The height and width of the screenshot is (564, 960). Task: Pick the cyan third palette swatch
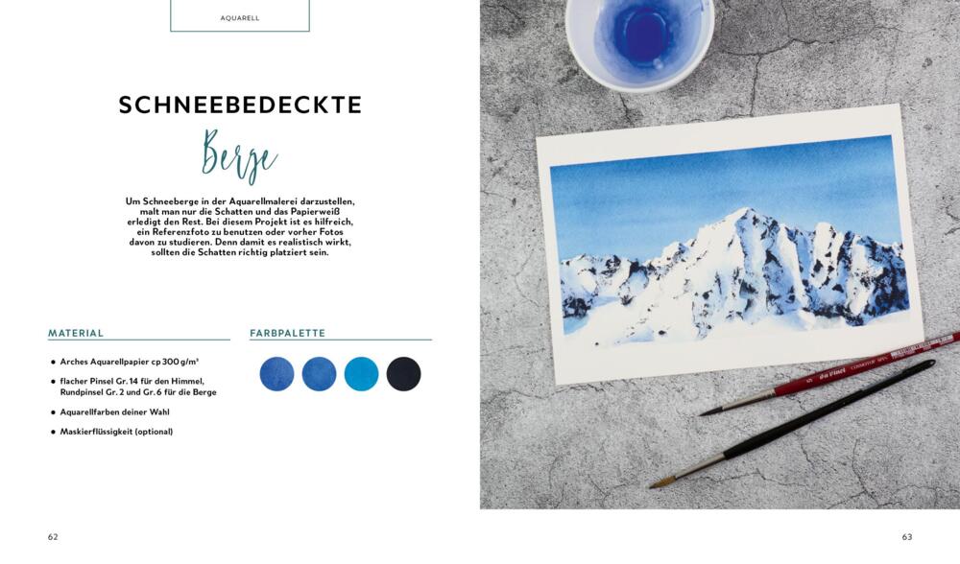pyautogui.click(x=361, y=374)
